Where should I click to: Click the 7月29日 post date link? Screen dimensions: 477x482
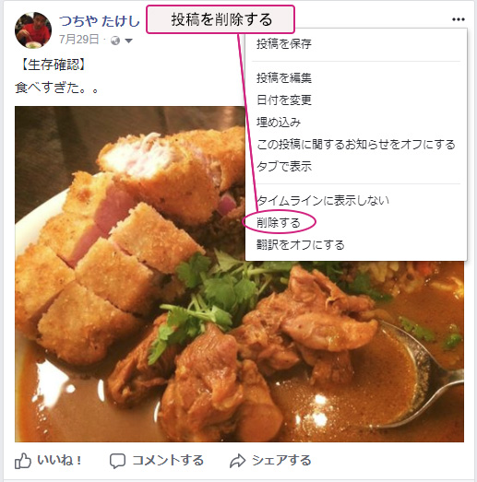(79, 40)
